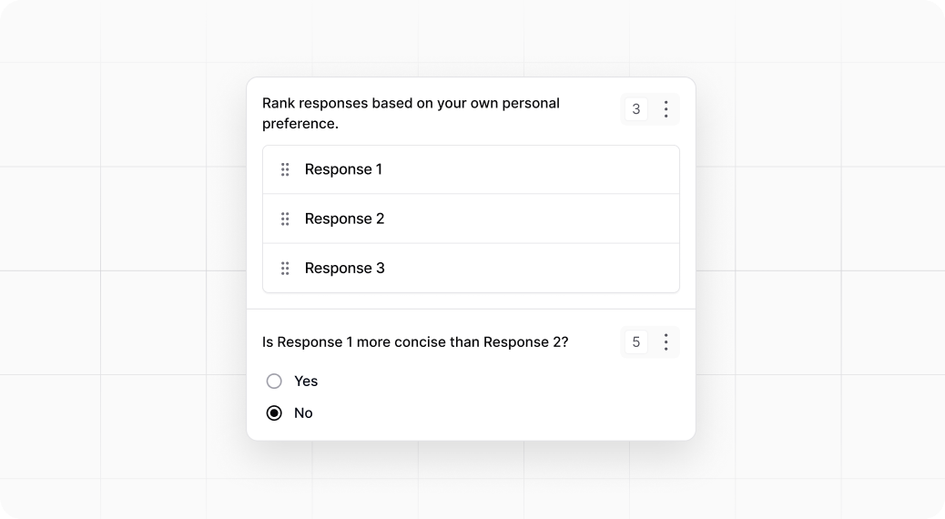Image resolution: width=945 pixels, height=519 pixels.
Task: Select the Response 3 label in ranking list
Action: 344,268
